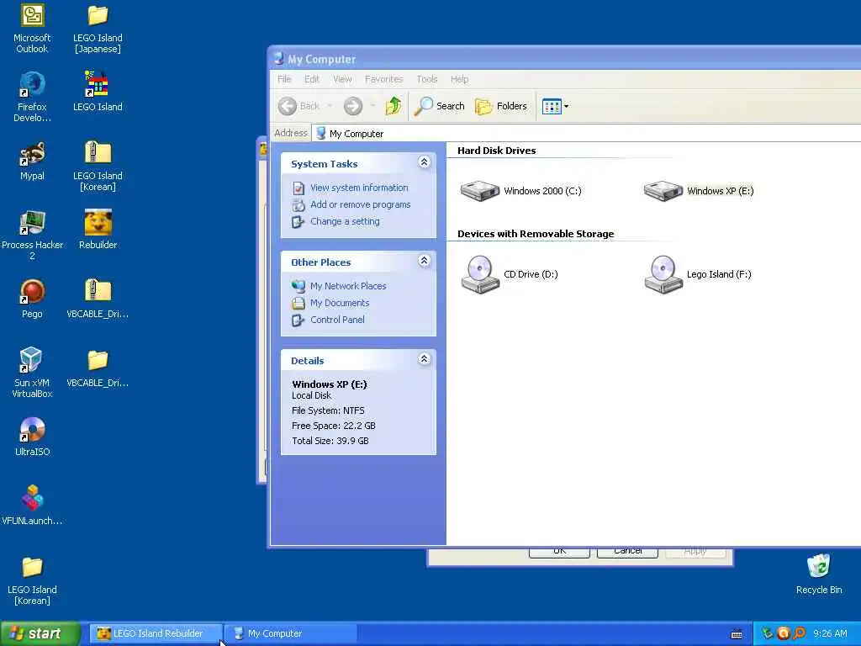The image size is (861, 646).
Task: Collapse the System Tasks panel
Action: pos(424,162)
